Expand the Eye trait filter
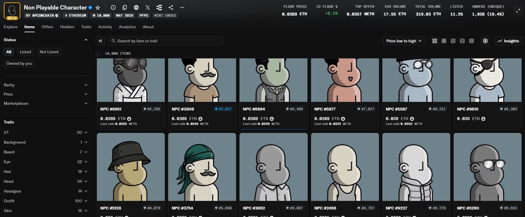 tap(45, 162)
